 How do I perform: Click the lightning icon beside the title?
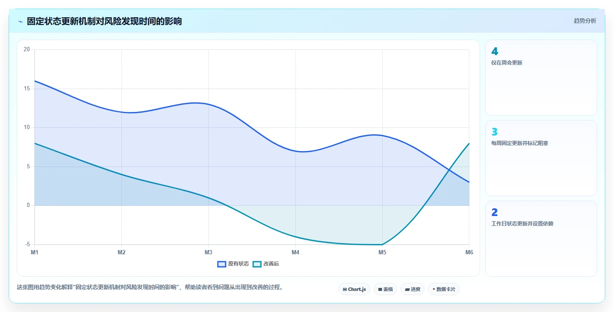20,22
